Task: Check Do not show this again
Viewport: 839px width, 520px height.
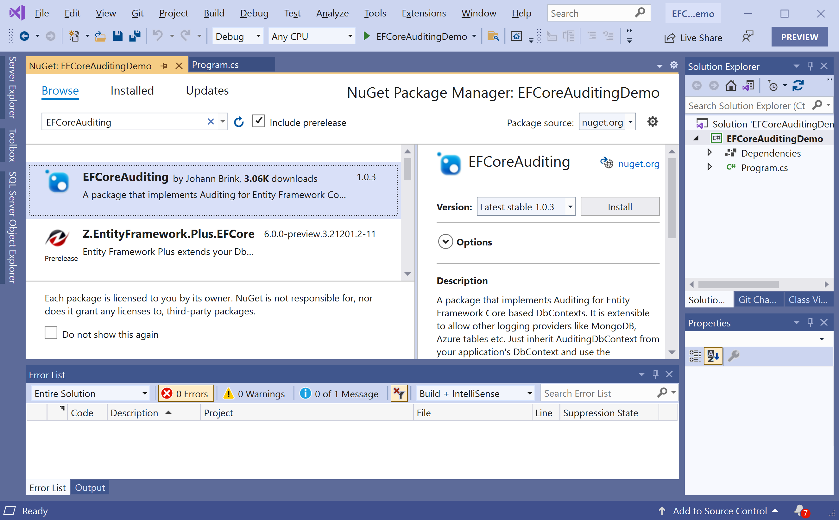Action: tap(51, 333)
